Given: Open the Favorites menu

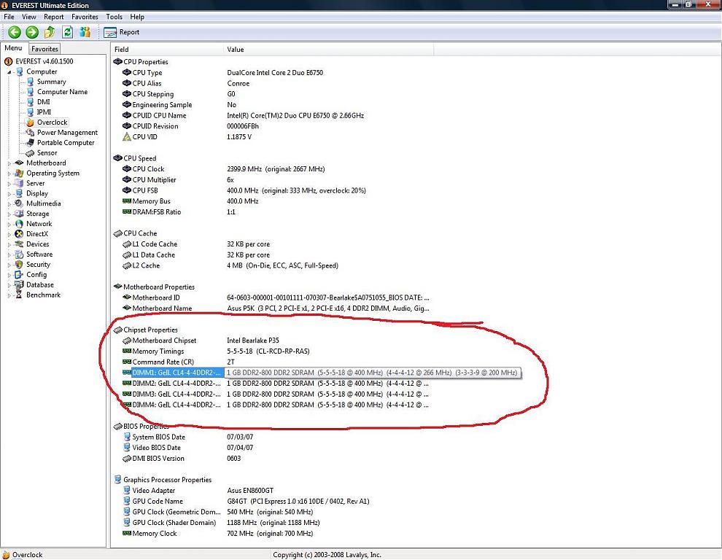Looking at the screenshot, I should (85, 17).
